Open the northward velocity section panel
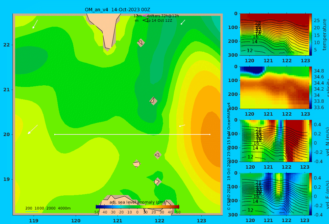The width and height of the screenshot is (329, 224). tap(274, 141)
